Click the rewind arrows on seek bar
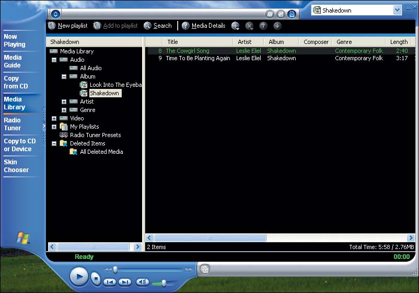 (108, 270)
